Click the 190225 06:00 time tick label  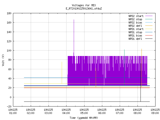click(102, 111)
